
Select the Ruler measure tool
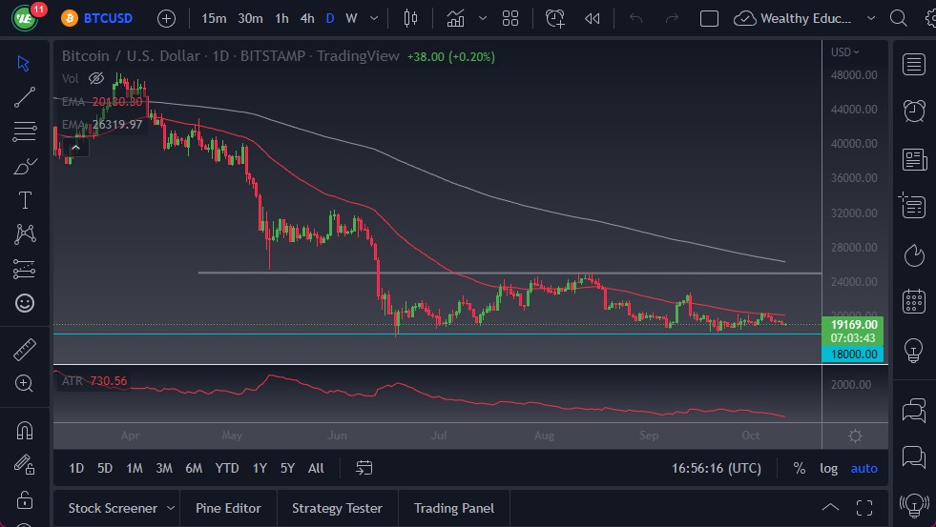tap(25, 350)
